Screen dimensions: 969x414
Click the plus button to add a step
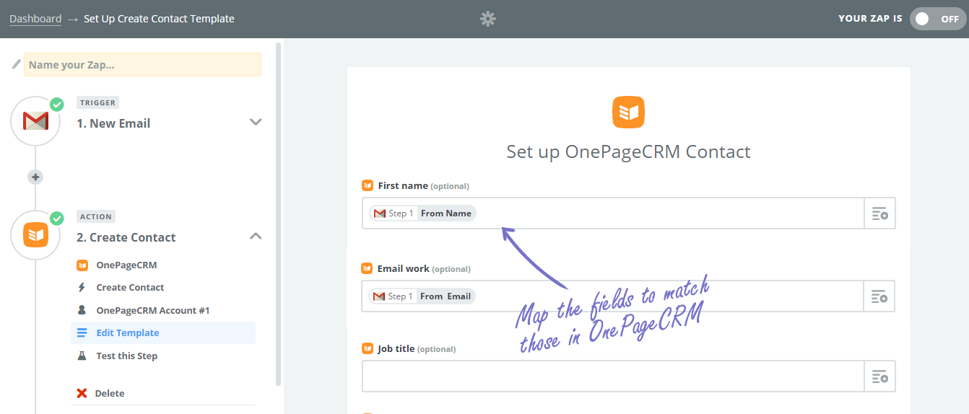35,177
